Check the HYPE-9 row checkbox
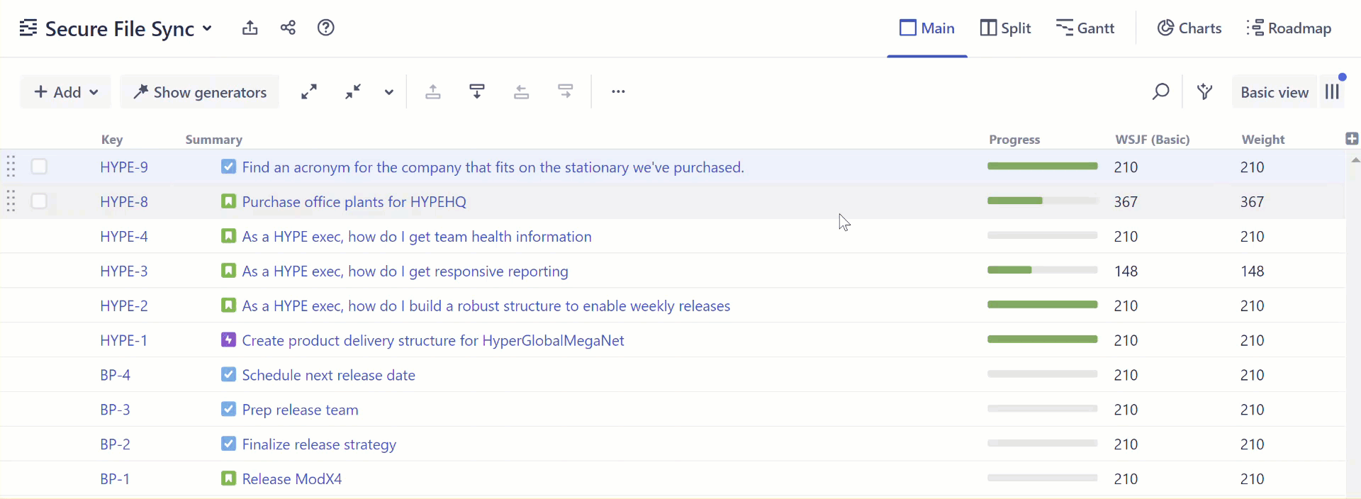The width and height of the screenshot is (1361, 499). (x=39, y=167)
